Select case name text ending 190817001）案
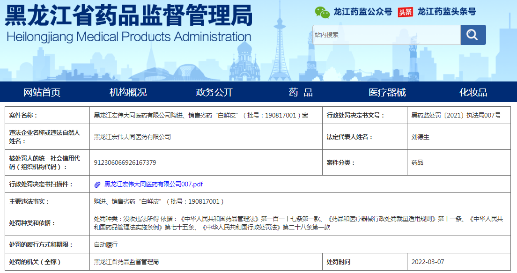This screenshot has height=273, width=517. point(201,115)
